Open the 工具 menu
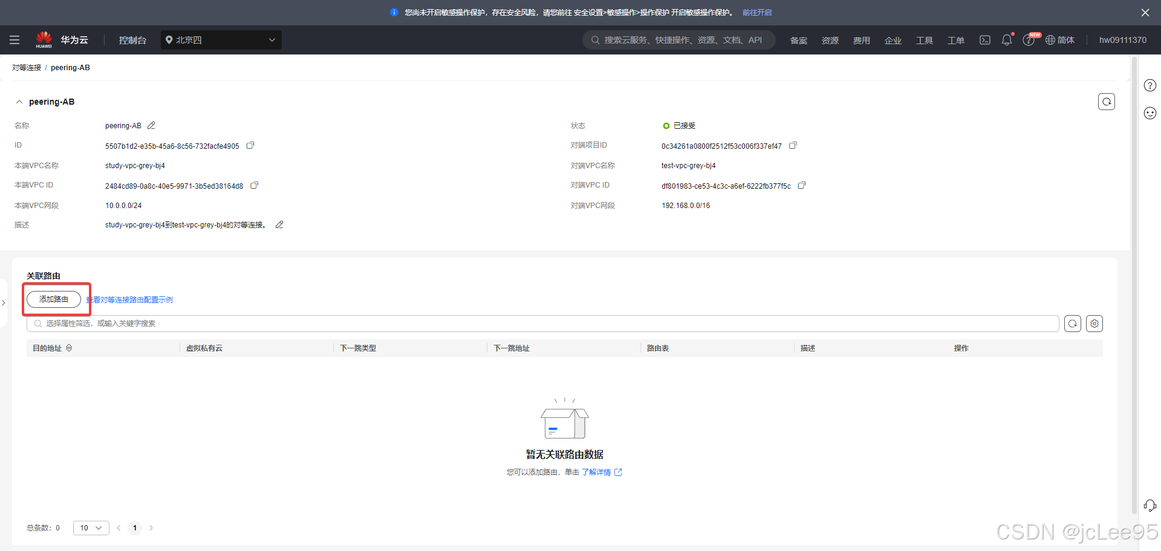This screenshot has height=551, width=1161. [x=925, y=41]
